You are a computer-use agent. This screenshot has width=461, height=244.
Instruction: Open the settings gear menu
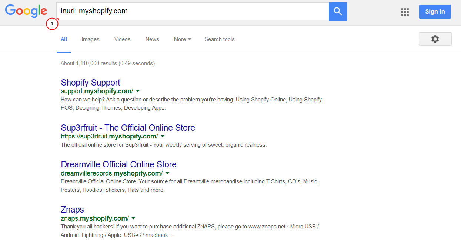point(435,39)
